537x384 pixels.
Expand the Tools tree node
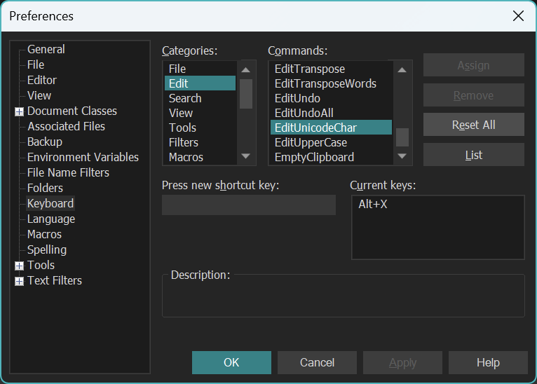[19, 266]
